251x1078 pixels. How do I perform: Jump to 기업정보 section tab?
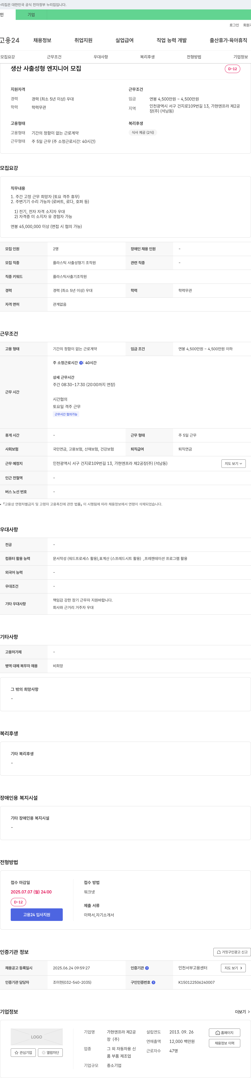pos(241,57)
